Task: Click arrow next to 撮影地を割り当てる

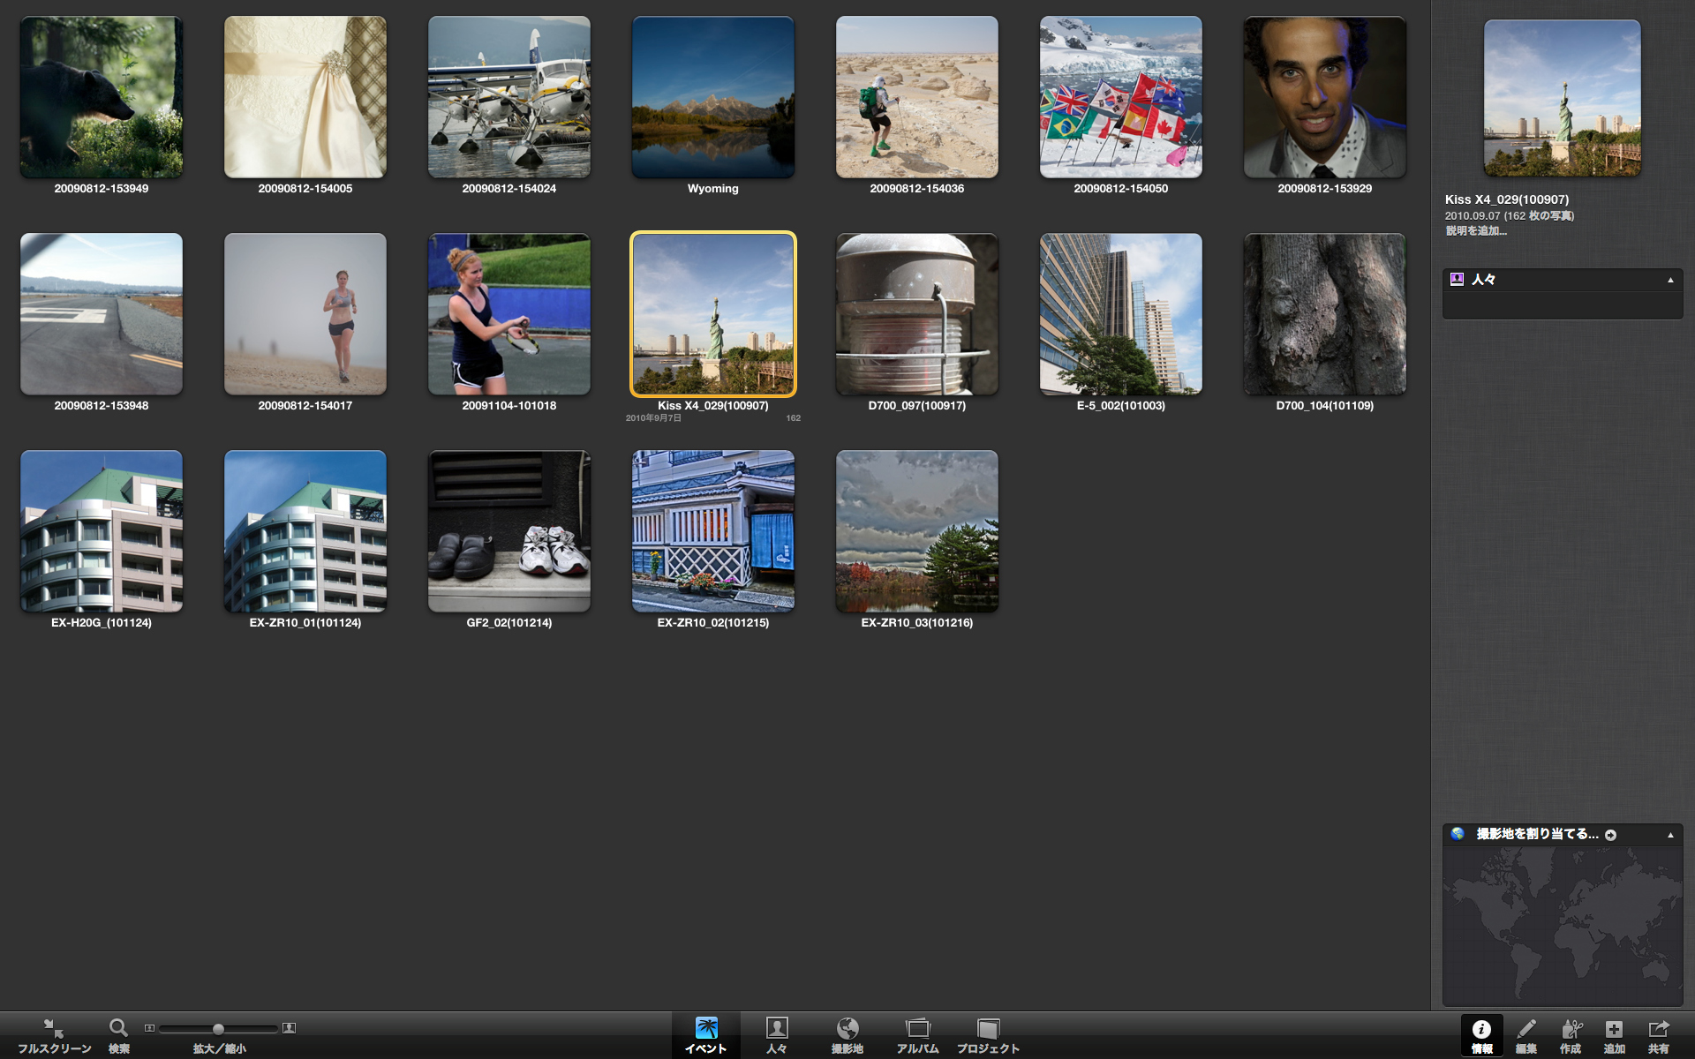Action: pyautogui.click(x=1611, y=835)
